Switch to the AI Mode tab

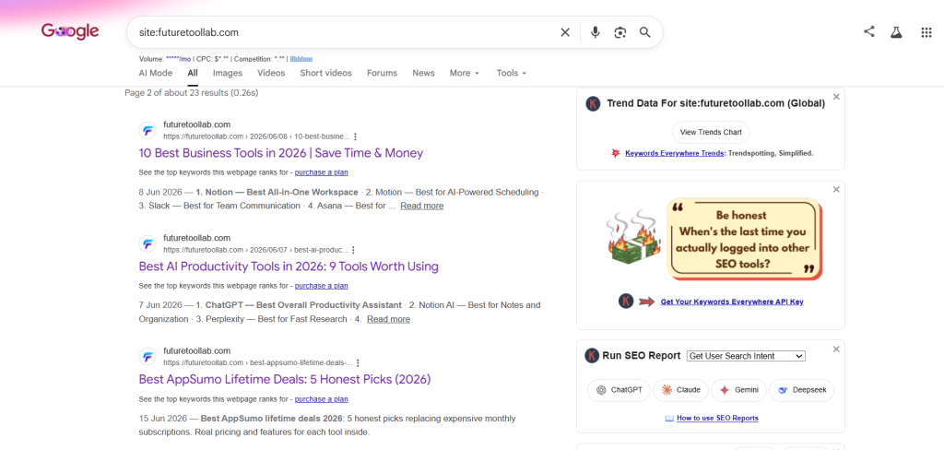click(155, 73)
